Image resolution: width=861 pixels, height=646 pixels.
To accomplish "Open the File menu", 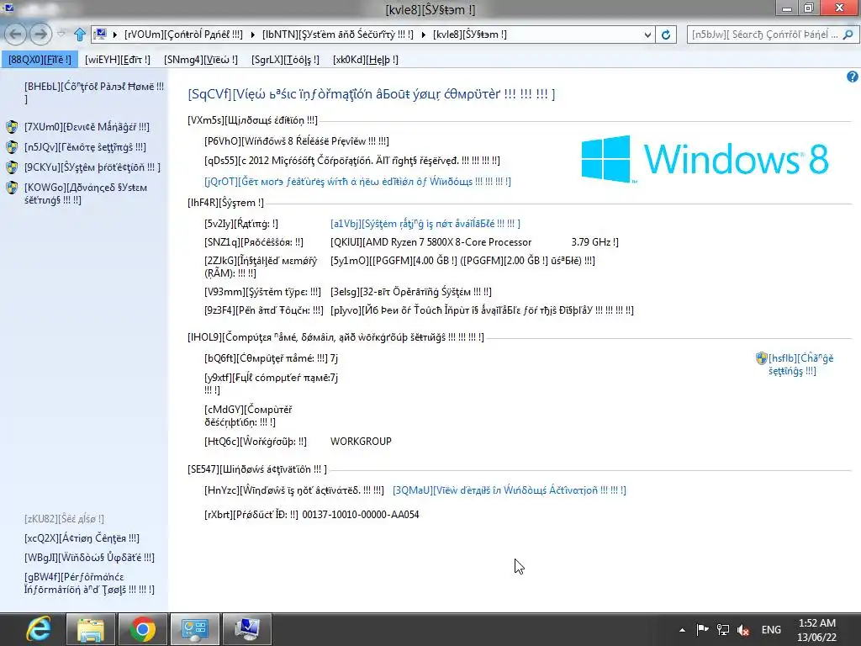I will click(x=40, y=60).
